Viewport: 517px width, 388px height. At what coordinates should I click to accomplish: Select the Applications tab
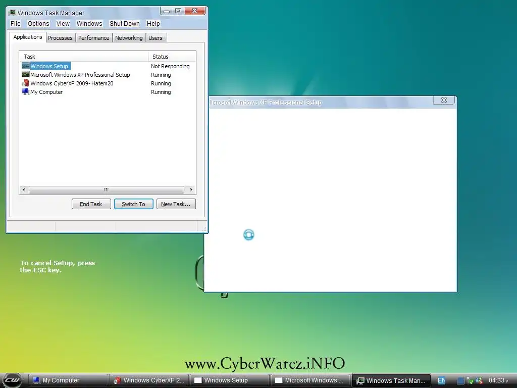pyautogui.click(x=28, y=37)
